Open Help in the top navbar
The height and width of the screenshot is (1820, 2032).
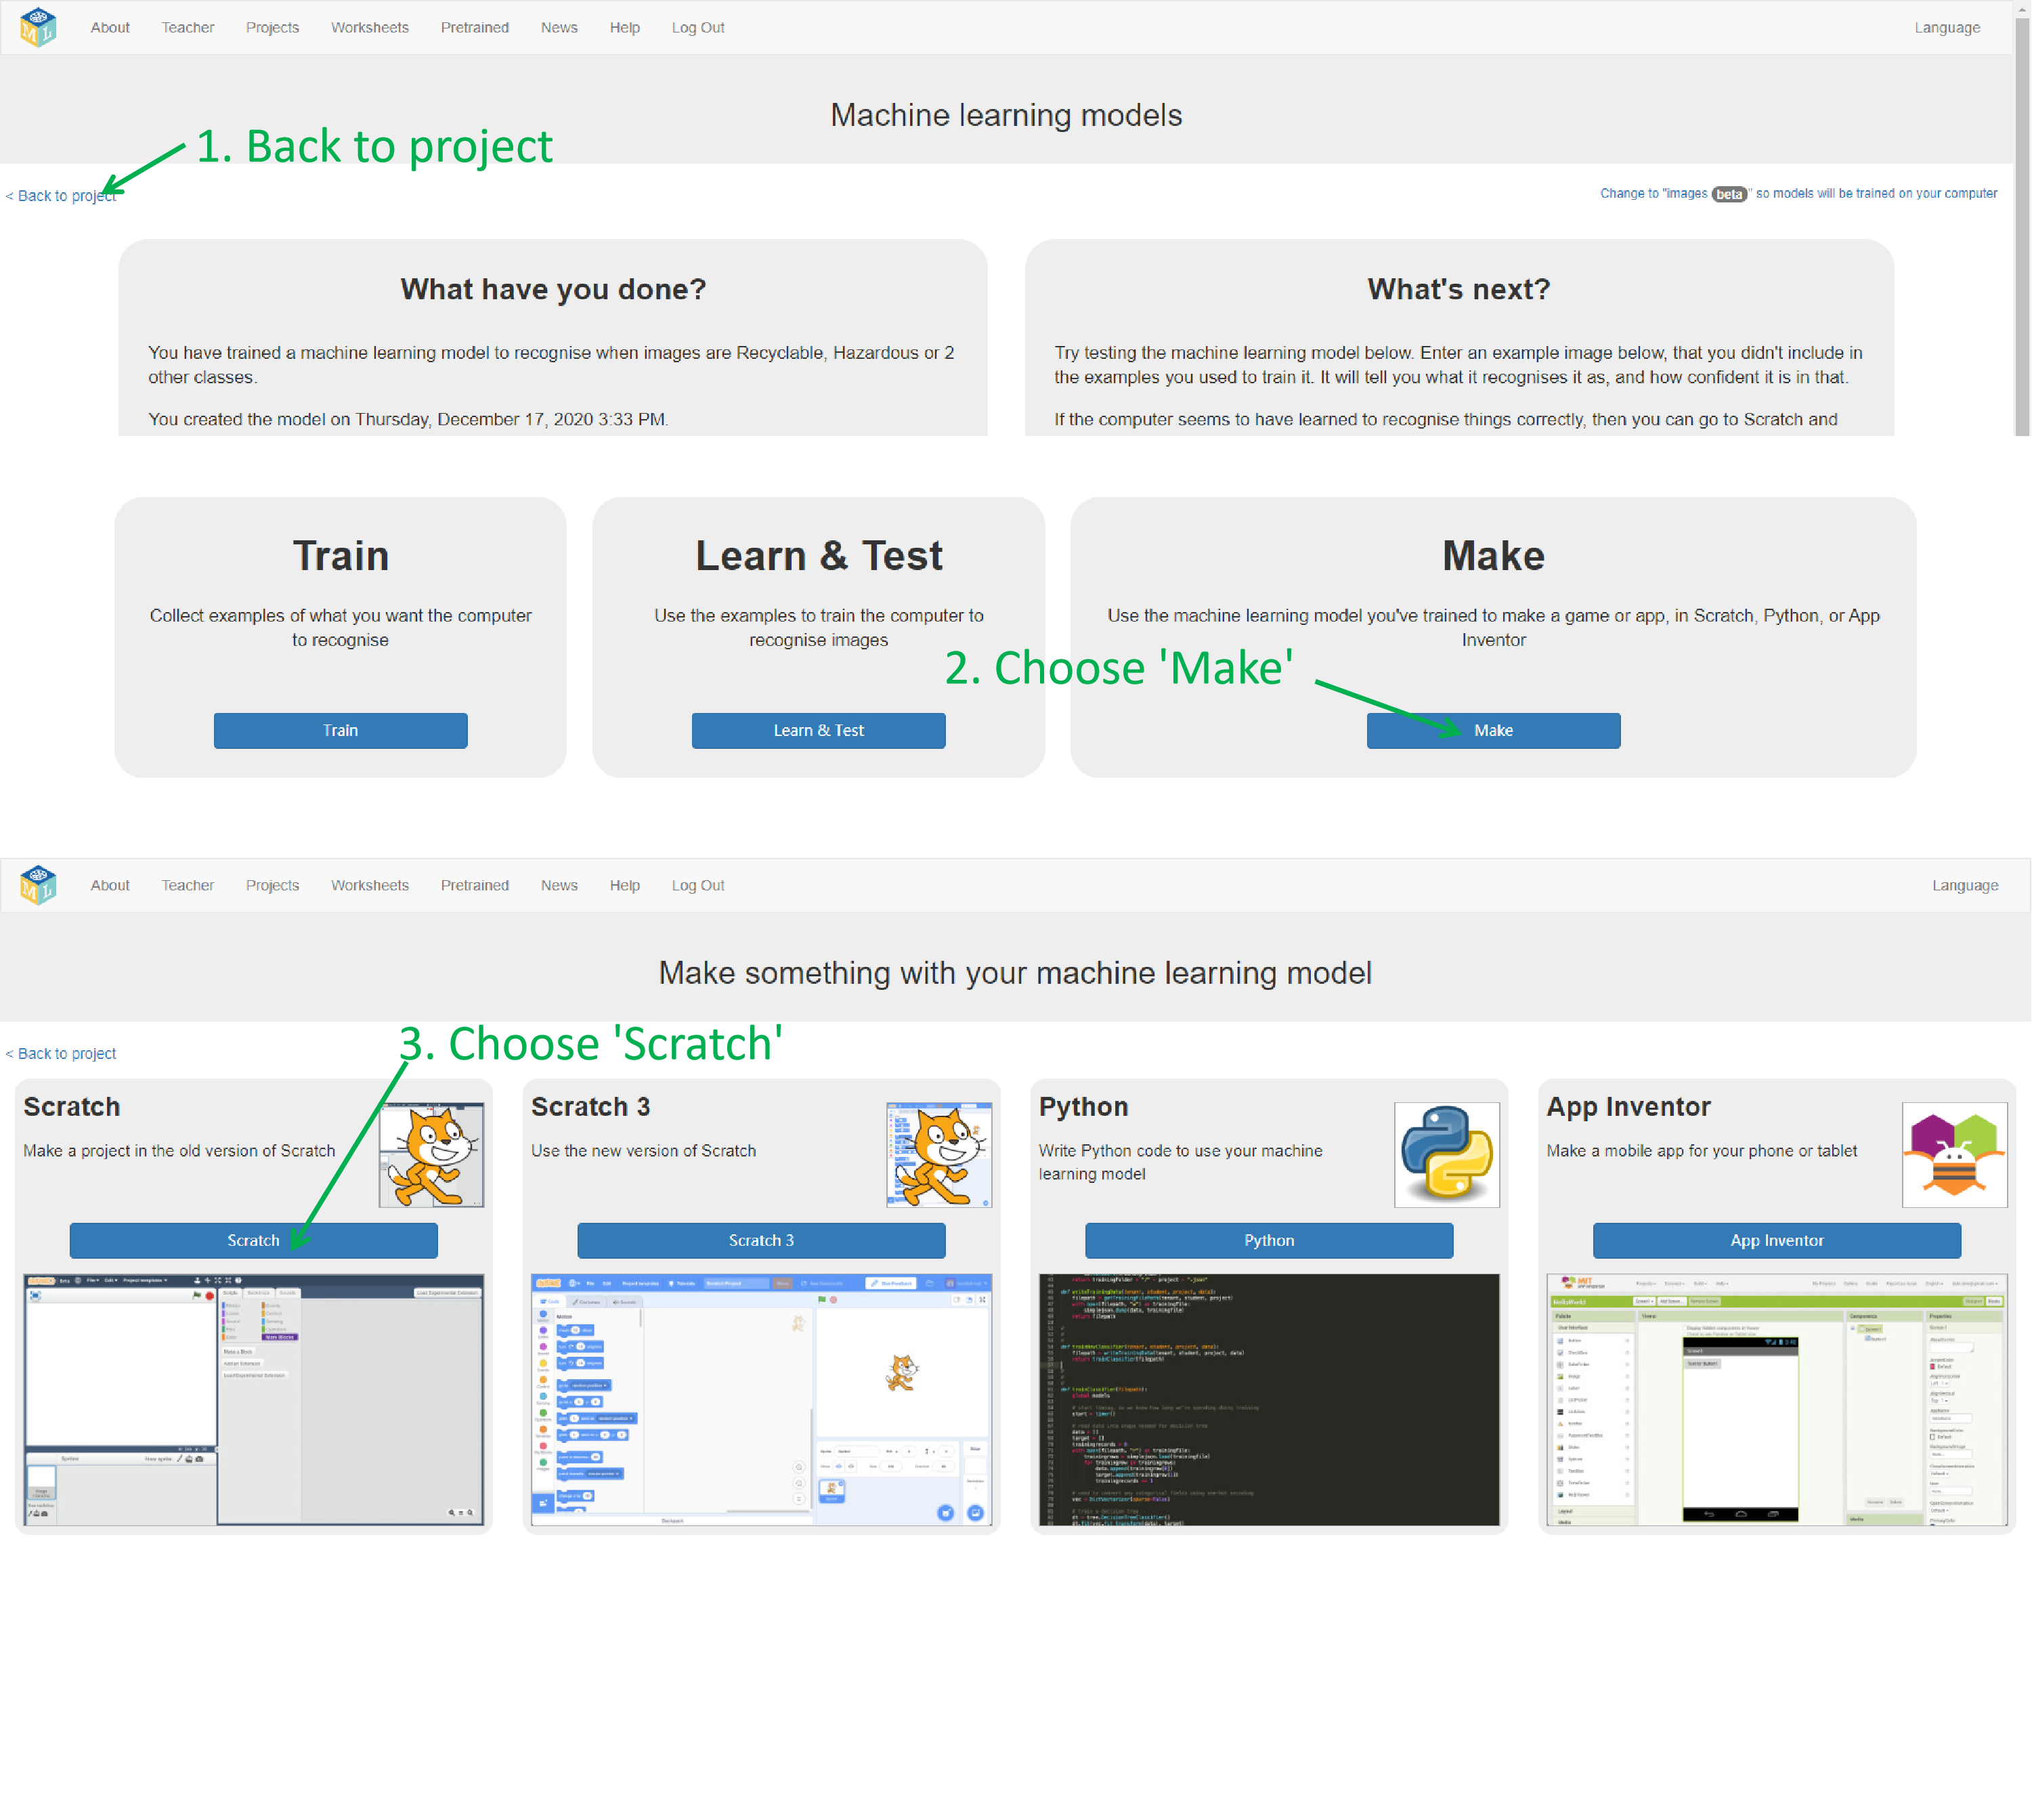625,27
